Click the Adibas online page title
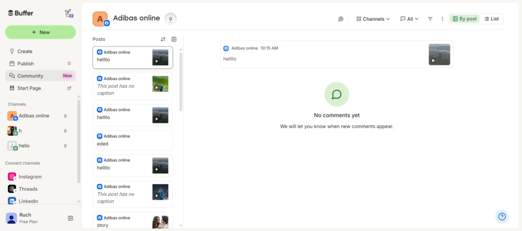This screenshot has width=522, height=231. click(137, 18)
